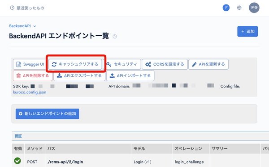
Task: Click the Login (v1) model cell
Action: [x=143, y=162]
